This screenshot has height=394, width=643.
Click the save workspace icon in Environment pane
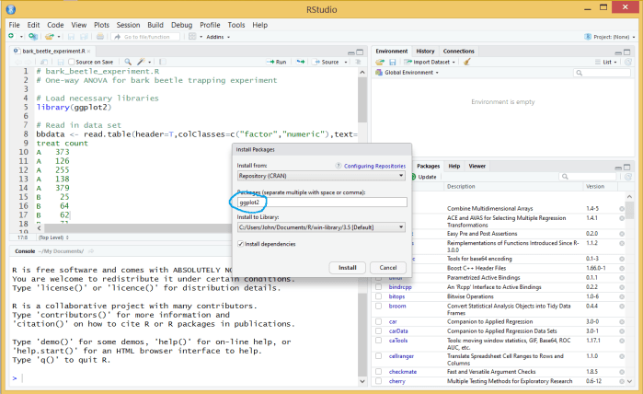393,62
